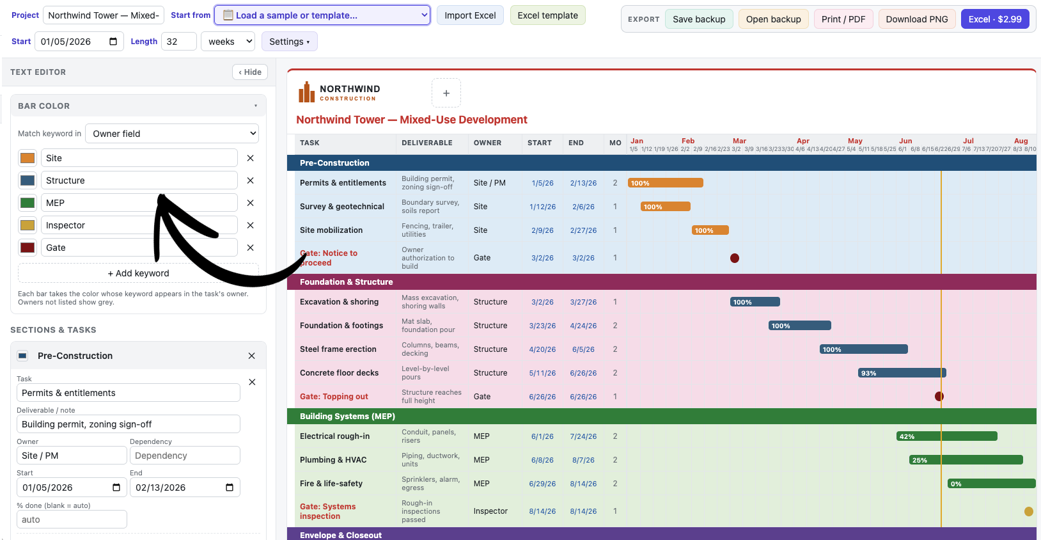This screenshot has width=1041, height=540.
Task: Buy Excel export for $2.99
Action: click(995, 19)
